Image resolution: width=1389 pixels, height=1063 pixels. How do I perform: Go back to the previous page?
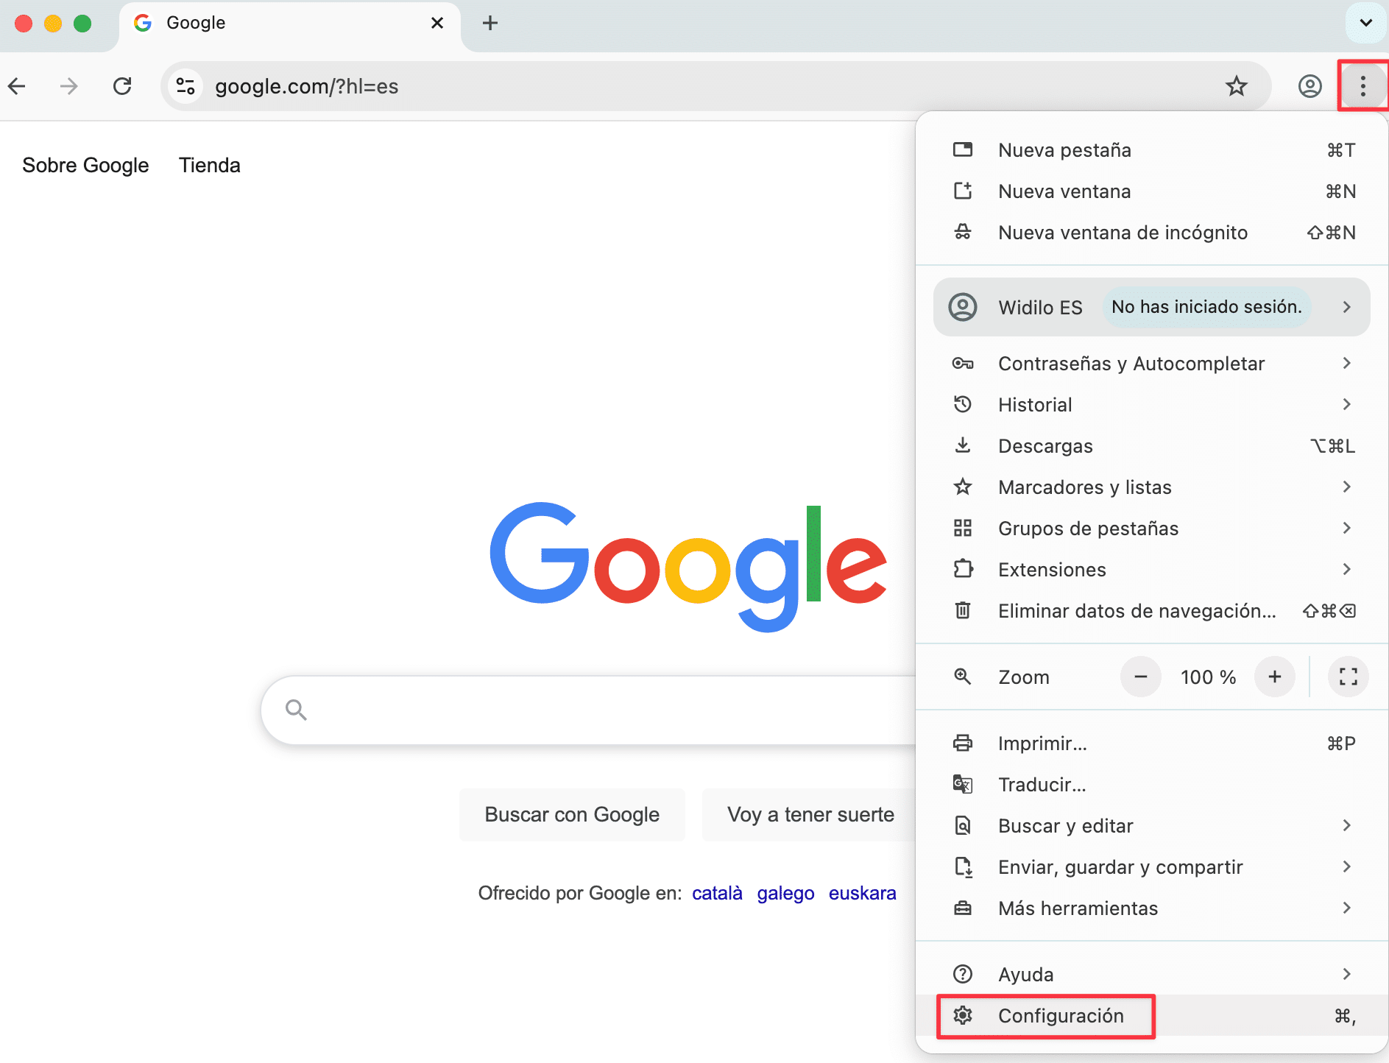[18, 86]
